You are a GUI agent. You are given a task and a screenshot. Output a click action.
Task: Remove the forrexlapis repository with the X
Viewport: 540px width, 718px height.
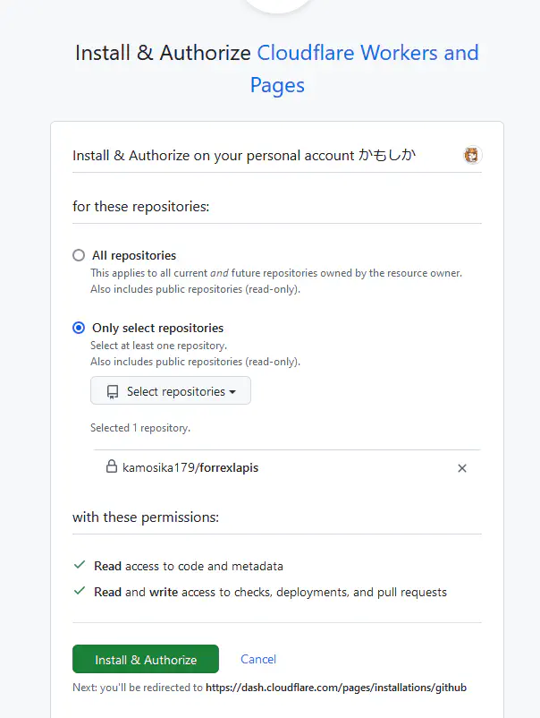coord(462,468)
